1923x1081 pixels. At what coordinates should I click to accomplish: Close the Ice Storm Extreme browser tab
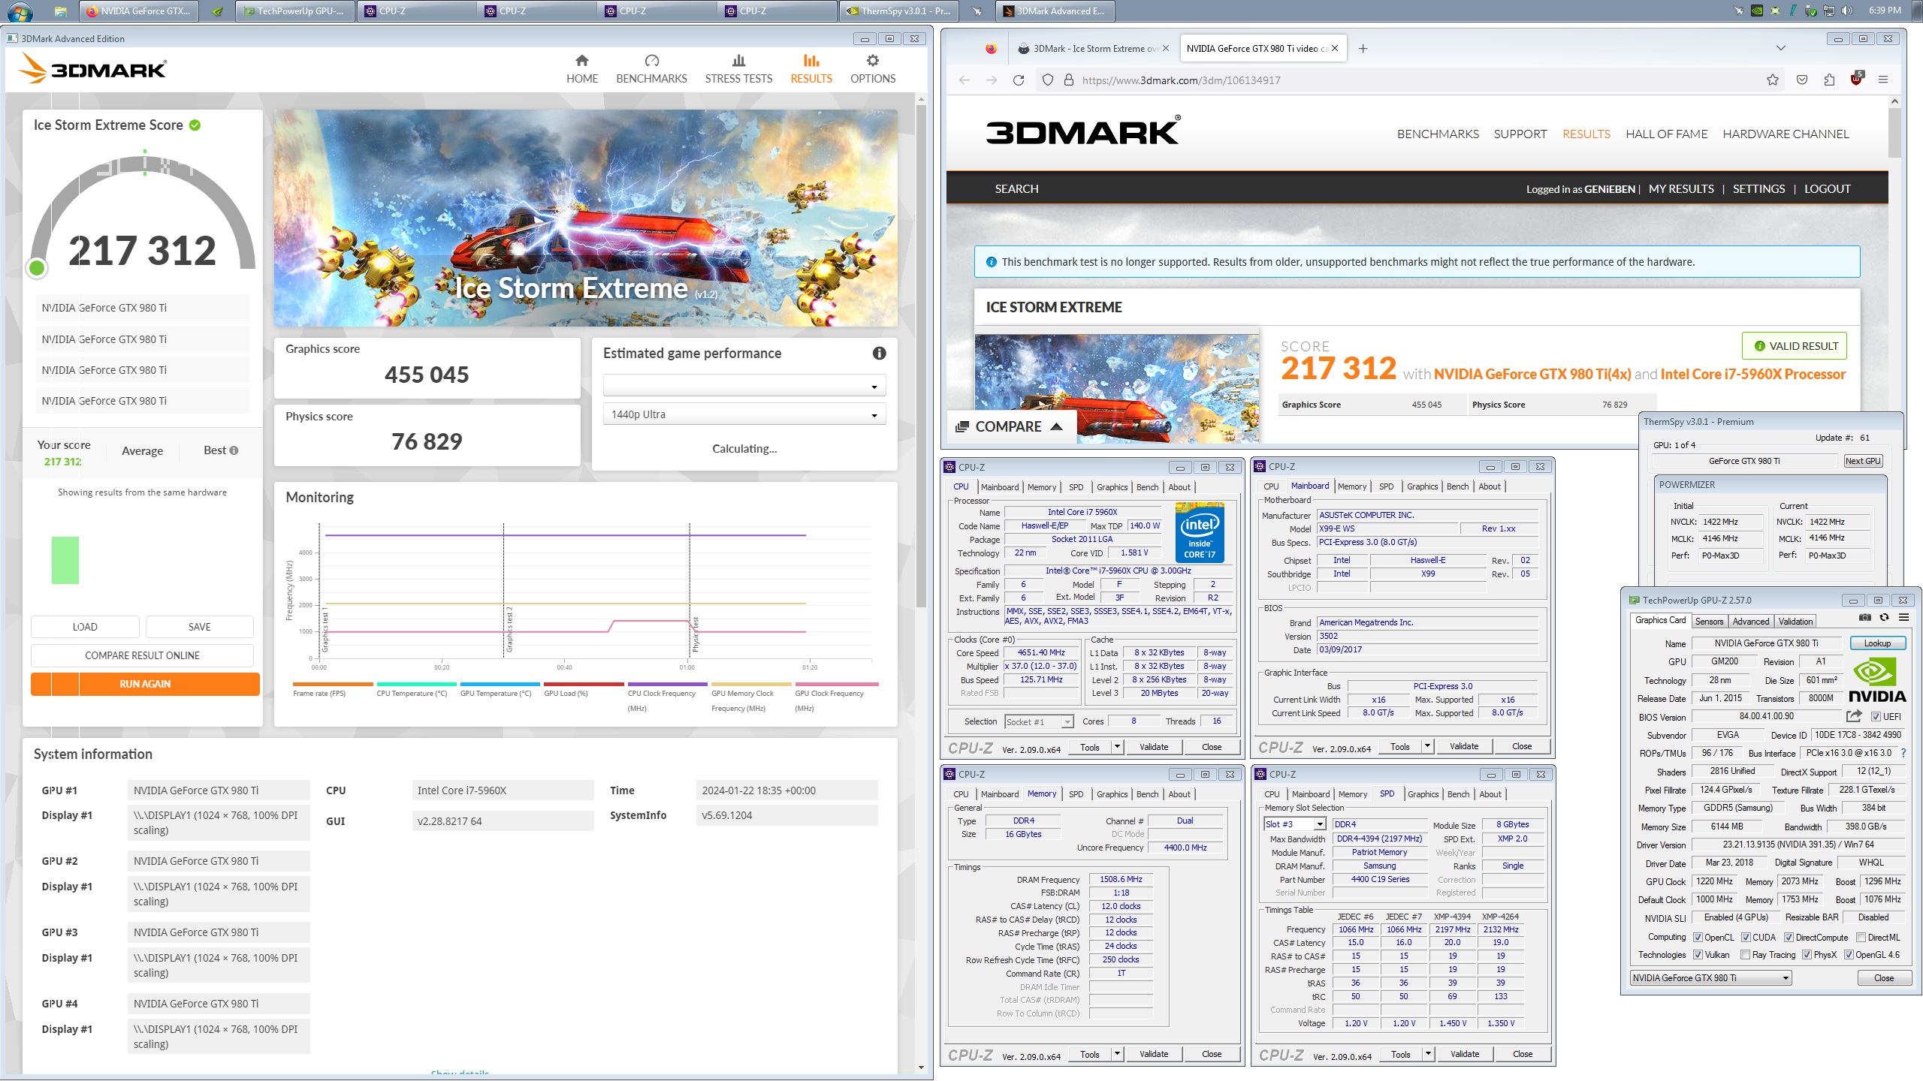click(1165, 49)
